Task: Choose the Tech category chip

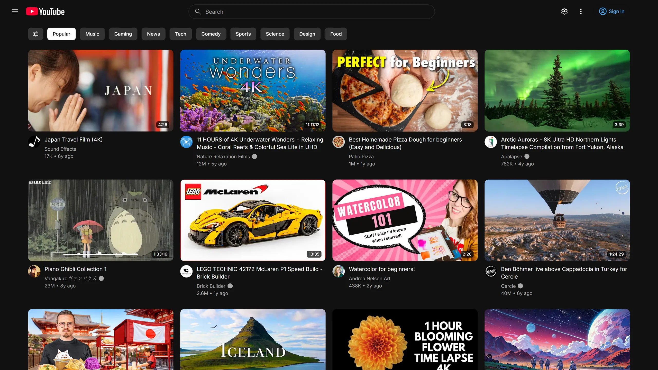Action: (181, 34)
